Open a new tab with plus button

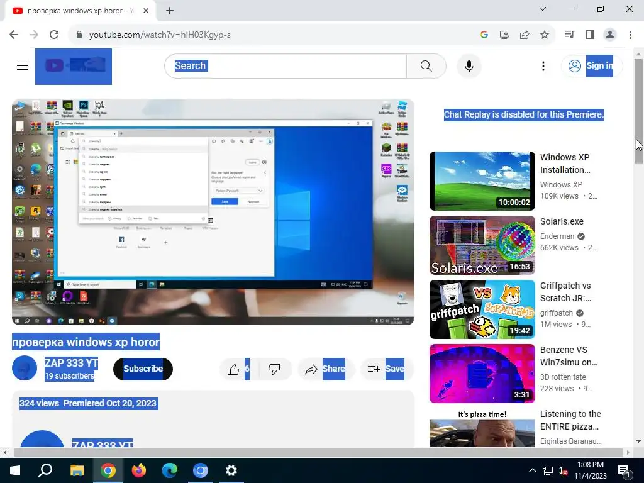pyautogui.click(x=170, y=11)
